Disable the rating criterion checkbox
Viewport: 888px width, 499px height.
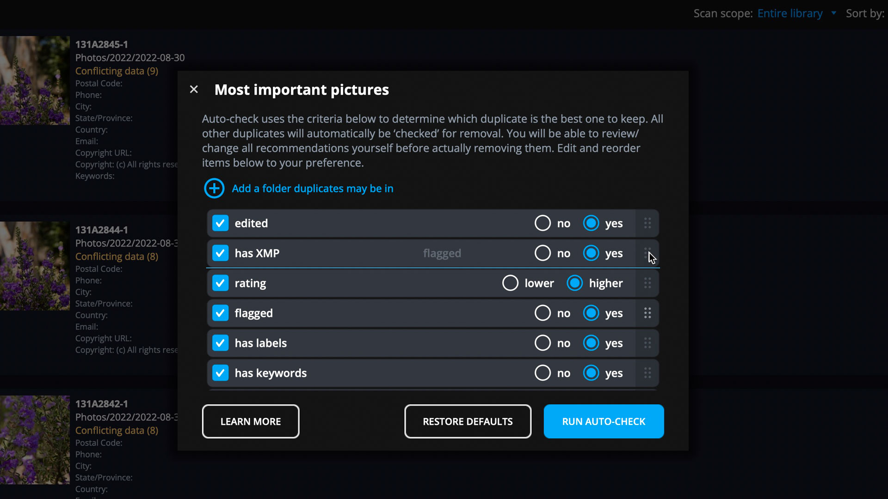point(220,283)
